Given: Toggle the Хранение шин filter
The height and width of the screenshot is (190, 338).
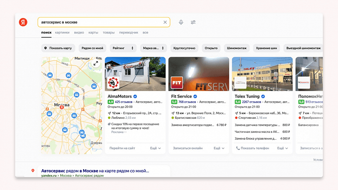Looking at the screenshot, I should click(x=266, y=48).
